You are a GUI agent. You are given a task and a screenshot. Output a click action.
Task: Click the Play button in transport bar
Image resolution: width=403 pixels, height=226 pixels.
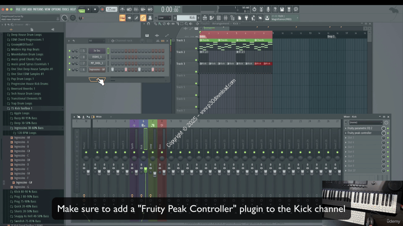(x=88, y=9)
